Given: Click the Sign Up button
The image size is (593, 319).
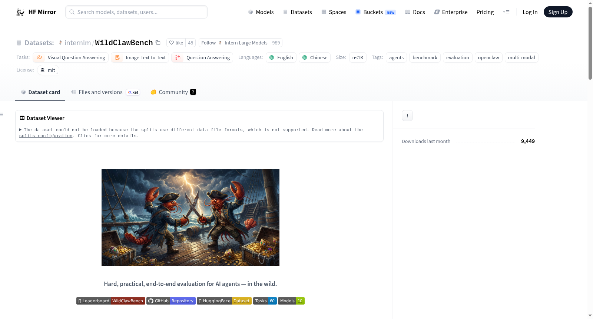Looking at the screenshot, I should pos(558,12).
